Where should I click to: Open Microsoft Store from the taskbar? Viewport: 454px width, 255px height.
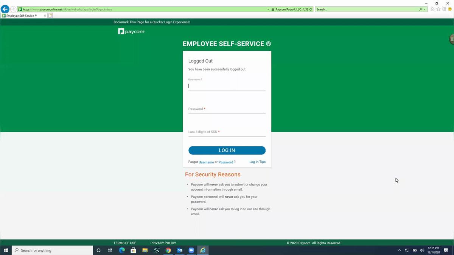(x=133, y=250)
